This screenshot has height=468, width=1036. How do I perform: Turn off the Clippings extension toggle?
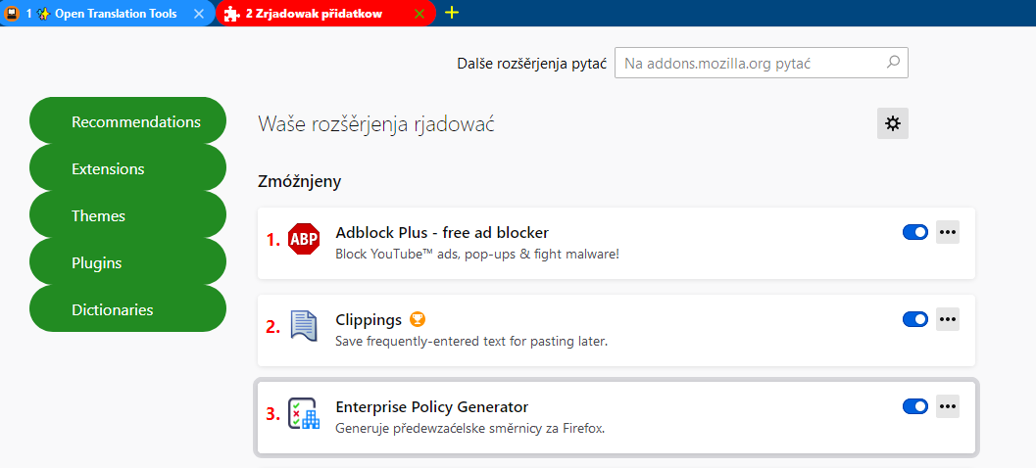point(915,319)
